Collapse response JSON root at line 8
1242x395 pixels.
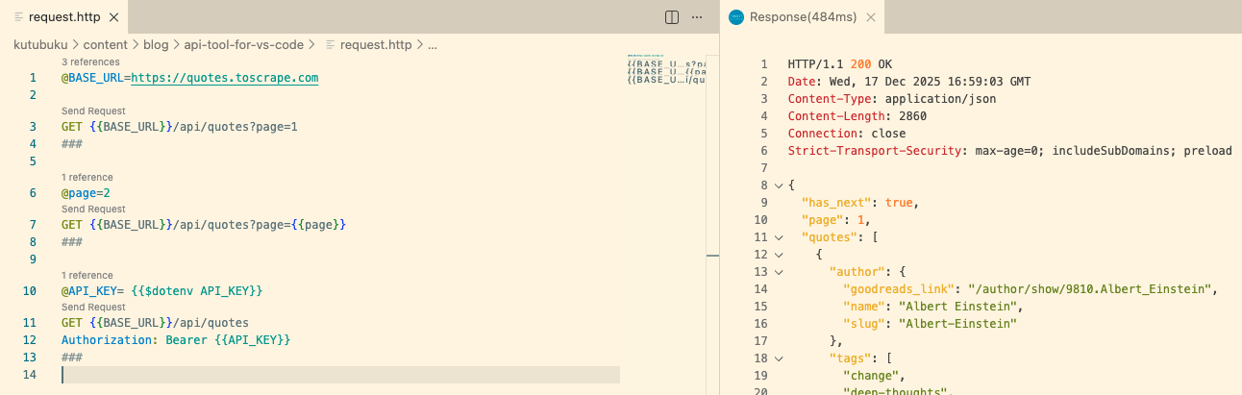tap(779, 185)
